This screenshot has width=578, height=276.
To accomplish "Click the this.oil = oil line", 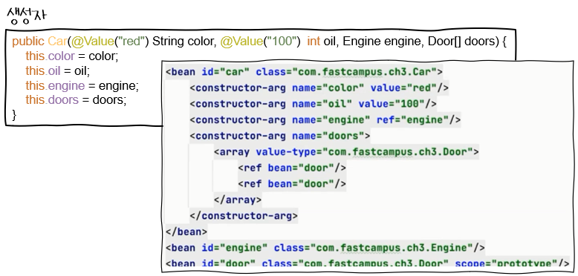I will point(57,70).
